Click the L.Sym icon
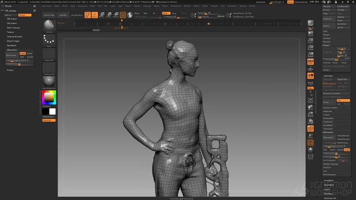356x200 pixels. [310, 83]
